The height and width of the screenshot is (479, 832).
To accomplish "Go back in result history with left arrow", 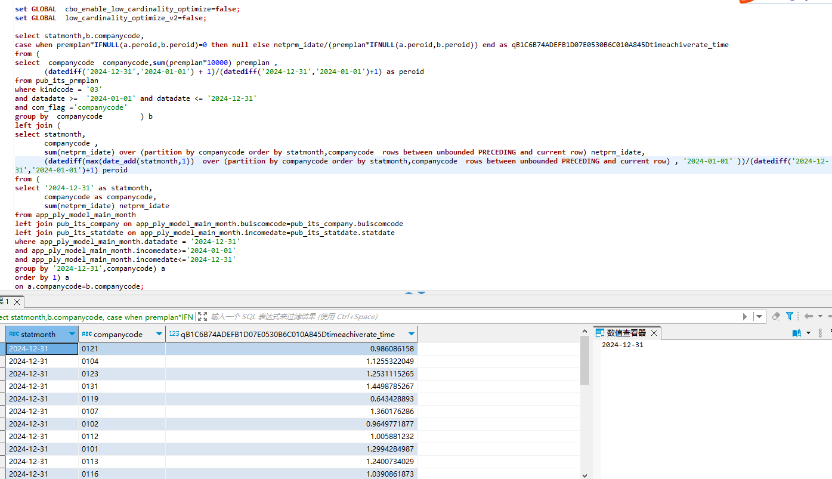I will [809, 316].
